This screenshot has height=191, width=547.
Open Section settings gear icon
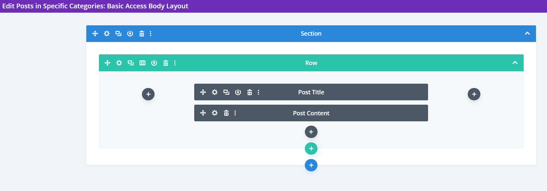pos(107,34)
